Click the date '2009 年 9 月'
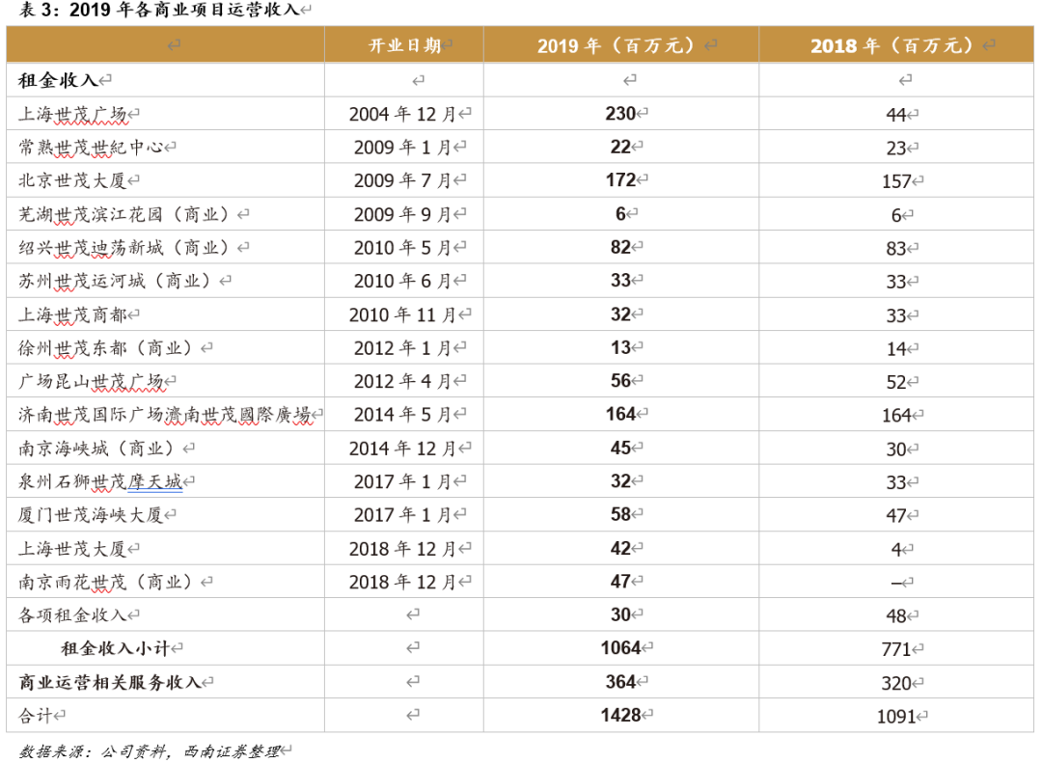 point(402,214)
